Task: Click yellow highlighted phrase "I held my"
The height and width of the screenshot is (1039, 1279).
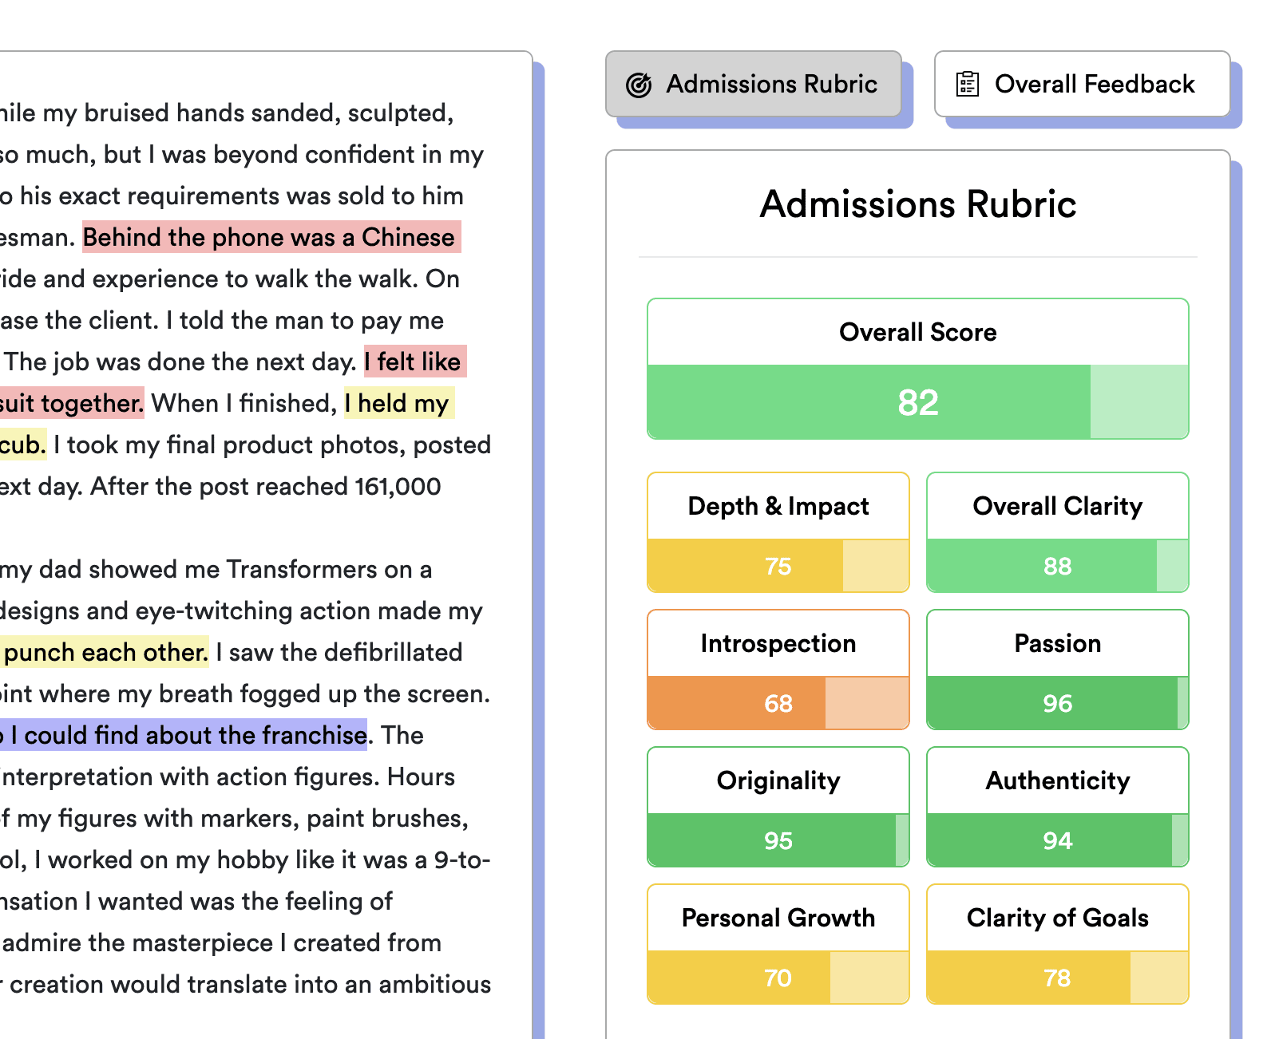Action: (x=398, y=403)
